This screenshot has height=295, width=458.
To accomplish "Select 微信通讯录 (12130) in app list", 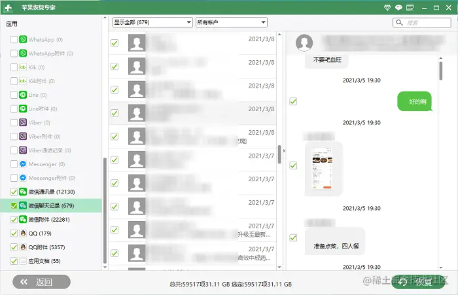I will (x=51, y=192).
